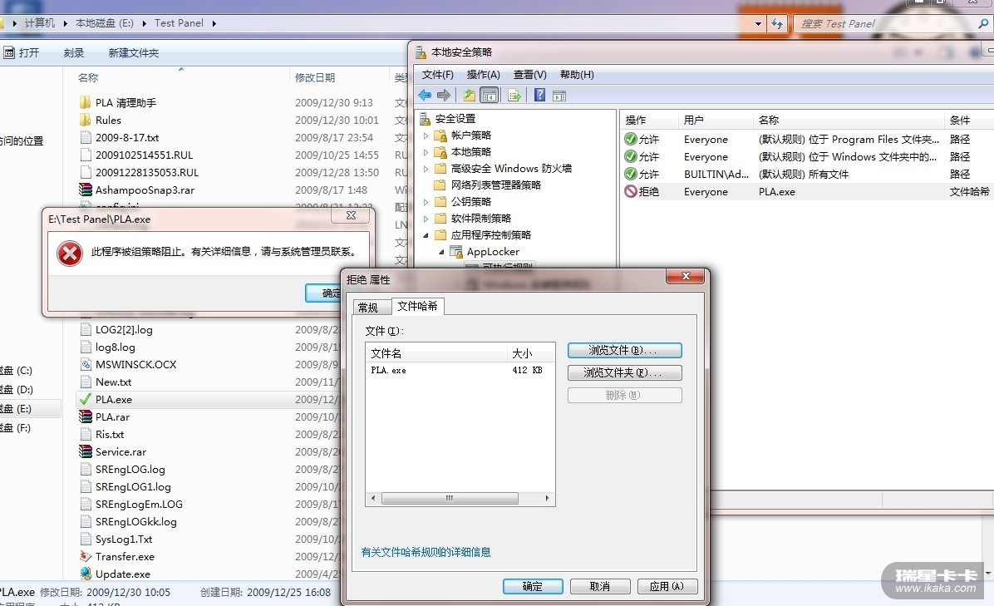Click 刻录 in Explorer toolbar
The height and width of the screenshot is (606, 994).
click(x=73, y=52)
